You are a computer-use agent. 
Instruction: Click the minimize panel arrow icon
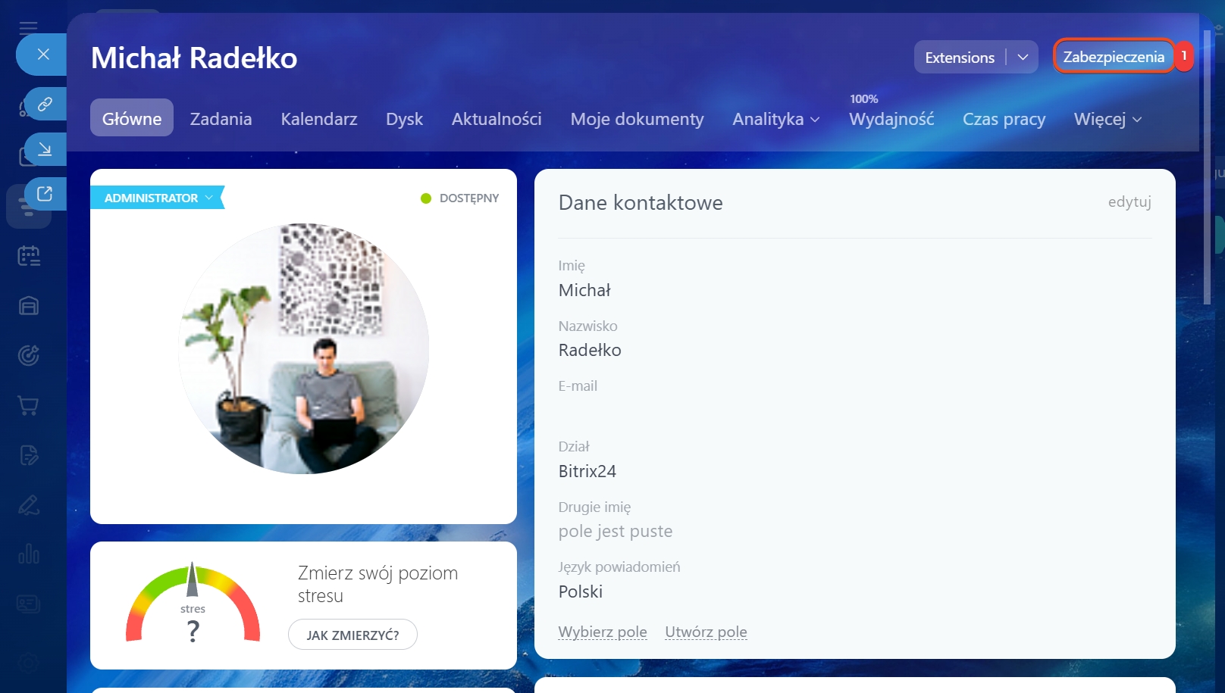click(x=45, y=149)
